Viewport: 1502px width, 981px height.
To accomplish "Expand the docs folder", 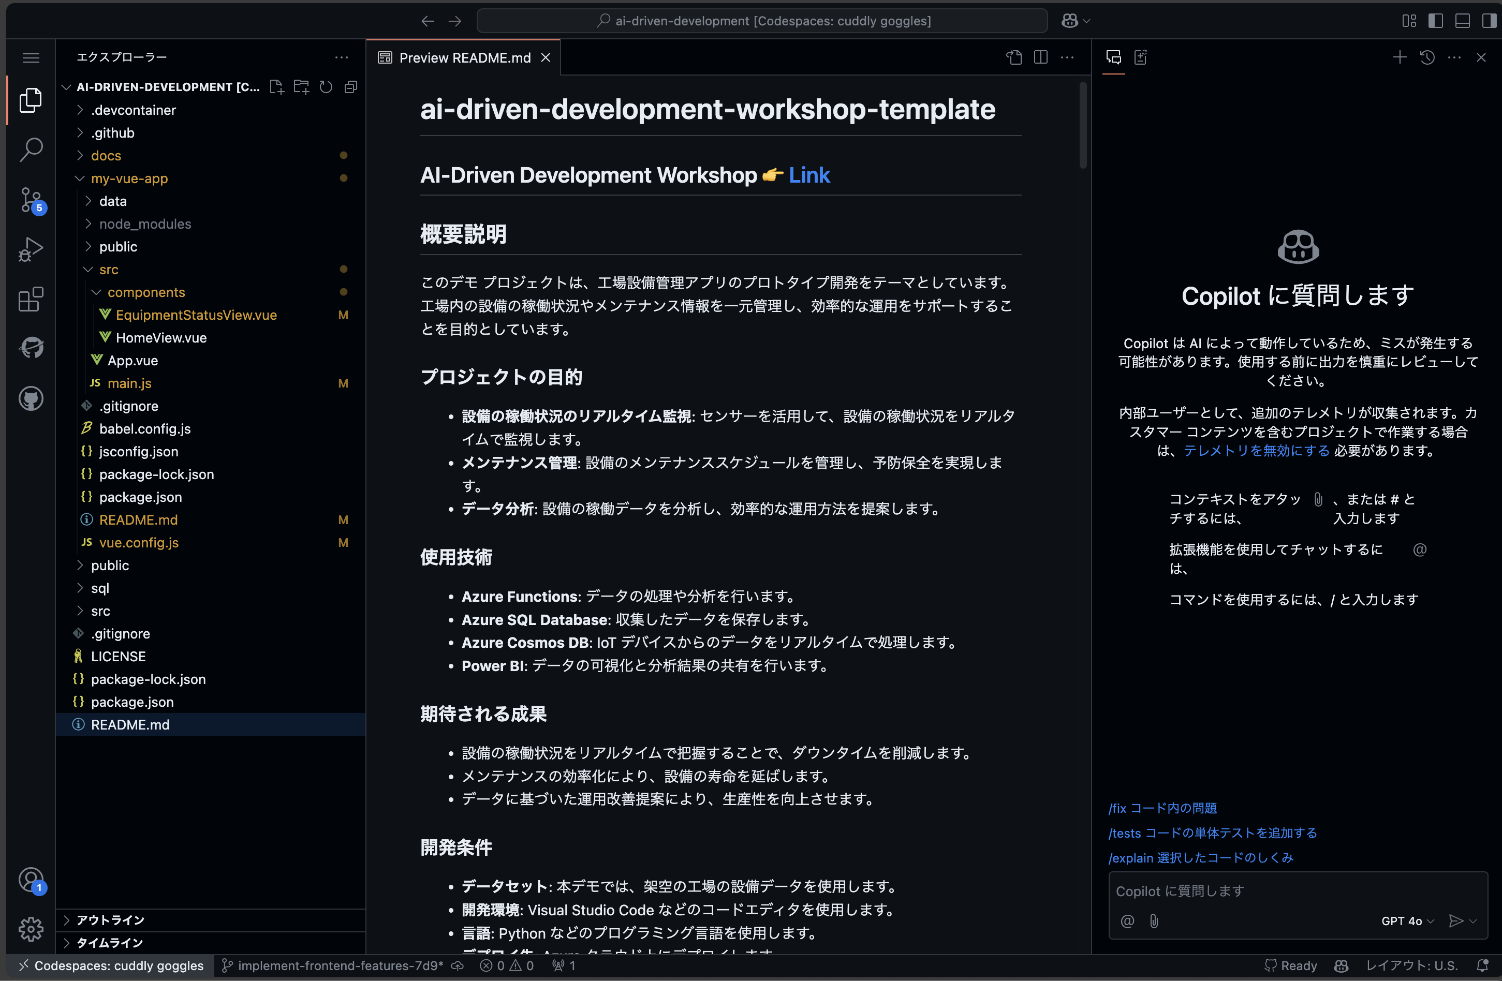I will [x=211, y=155].
